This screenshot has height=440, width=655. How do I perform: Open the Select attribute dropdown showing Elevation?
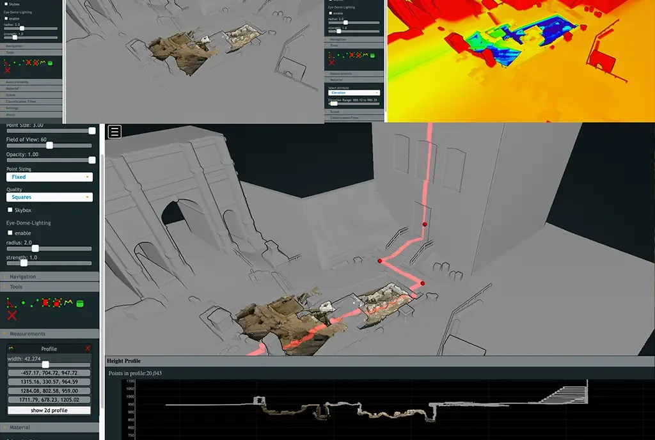coord(354,93)
